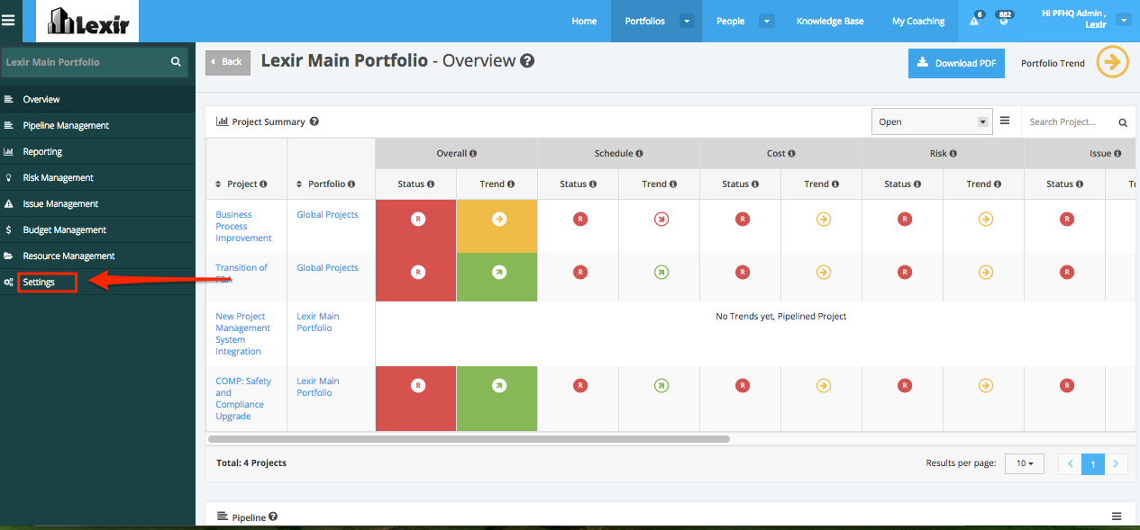Expand the Portfolios dropdown arrow
Screen dimensions: 1140x530
[x=687, y=21]
